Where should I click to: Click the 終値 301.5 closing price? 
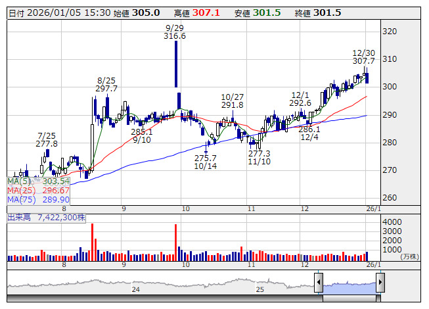click(x=318, y=13)
